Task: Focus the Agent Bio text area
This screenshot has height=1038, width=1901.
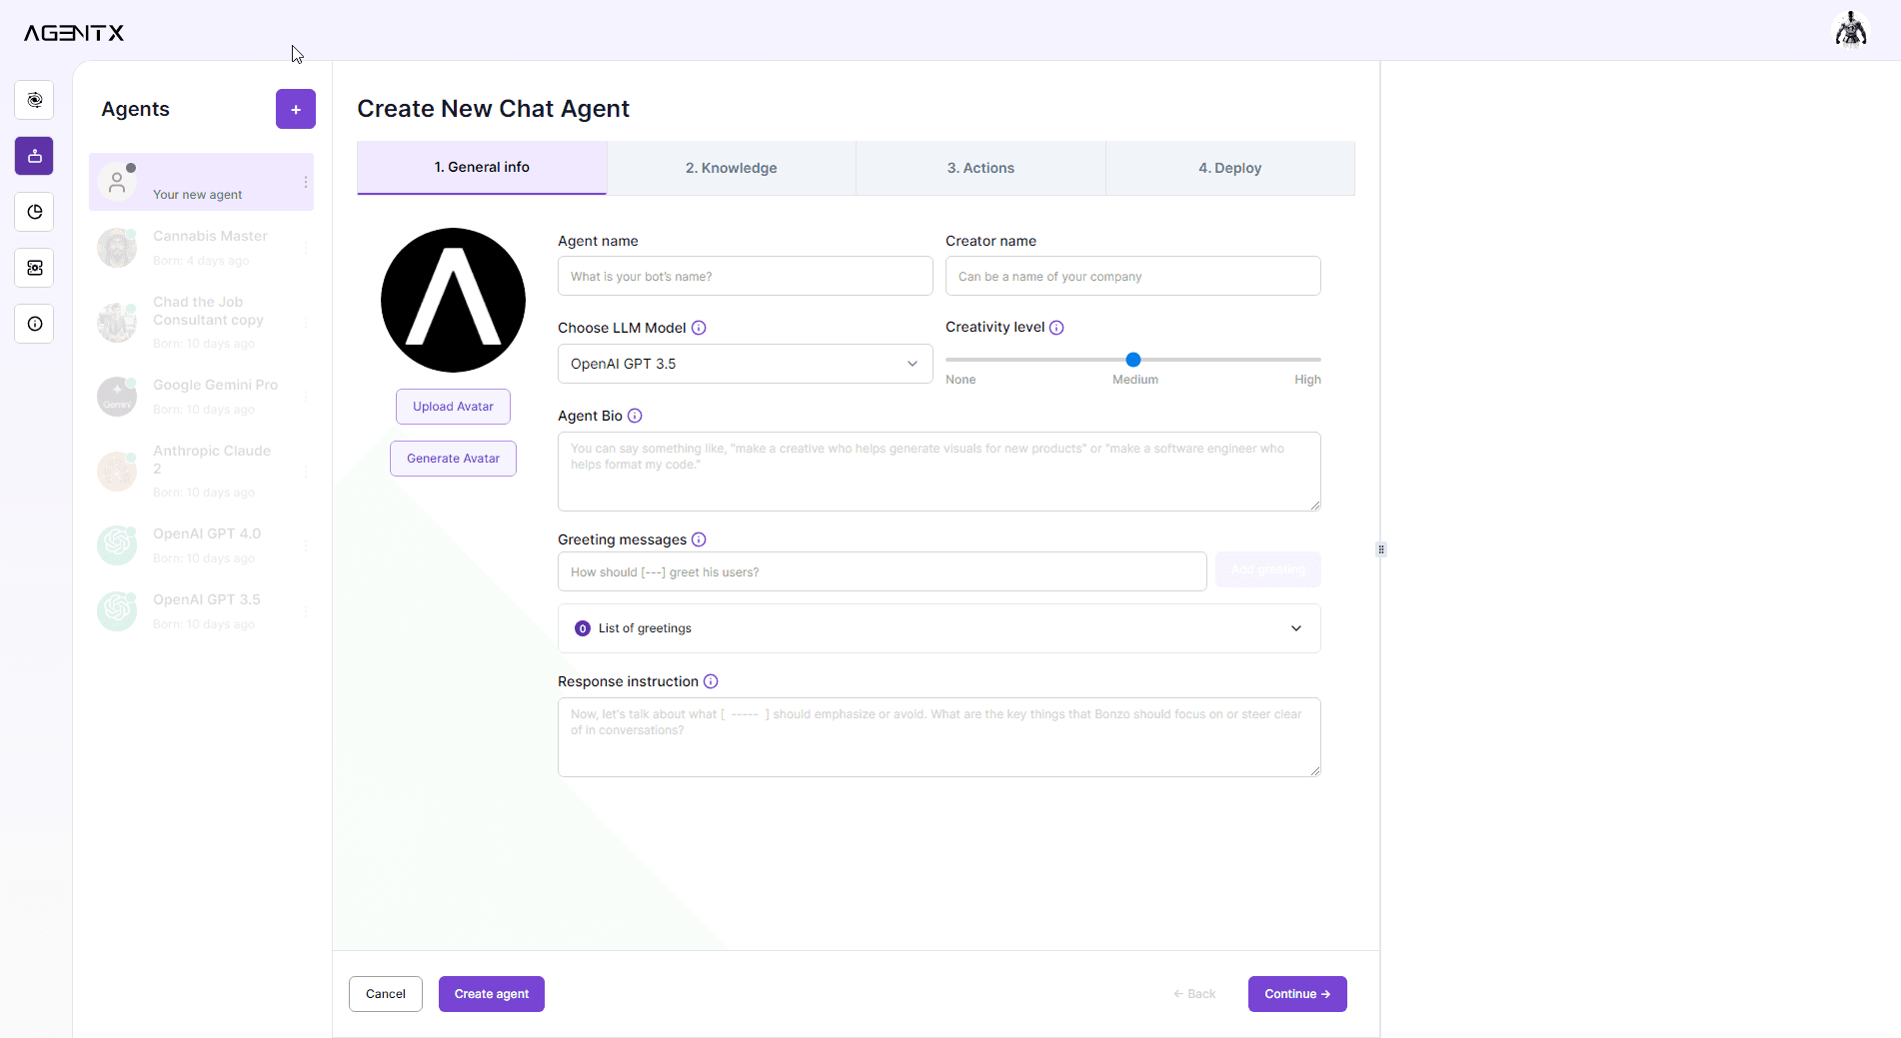Action: (939, 472)
